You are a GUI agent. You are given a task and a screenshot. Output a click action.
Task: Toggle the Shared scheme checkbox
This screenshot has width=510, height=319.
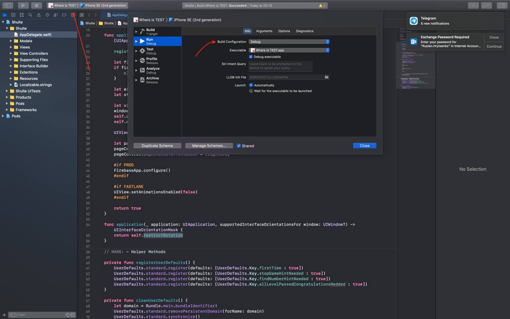point(239,146)
